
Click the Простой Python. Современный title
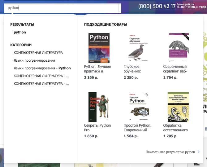click(x=137, y=128)
